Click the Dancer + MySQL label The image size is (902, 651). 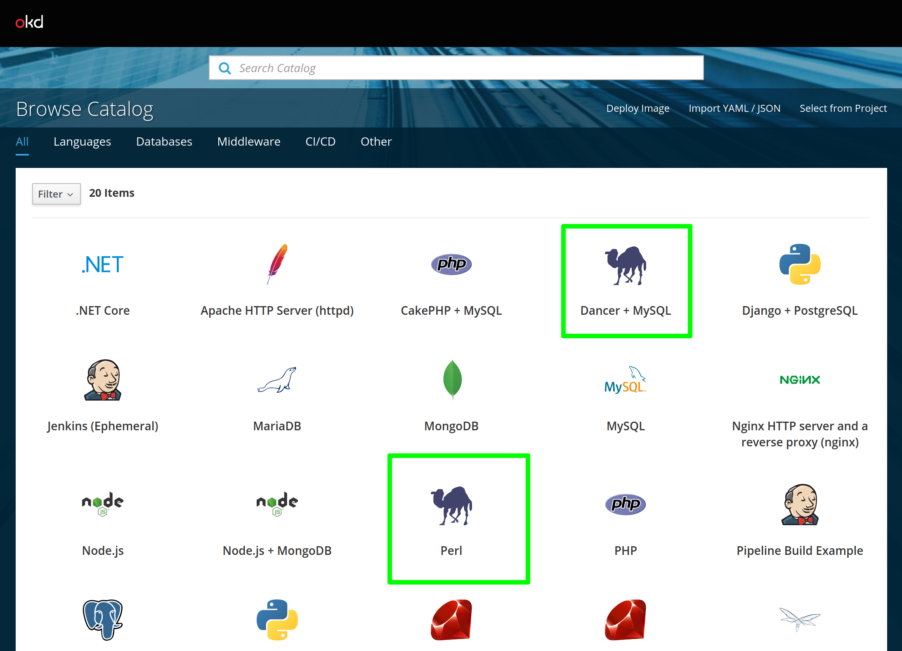pos(626,311)
